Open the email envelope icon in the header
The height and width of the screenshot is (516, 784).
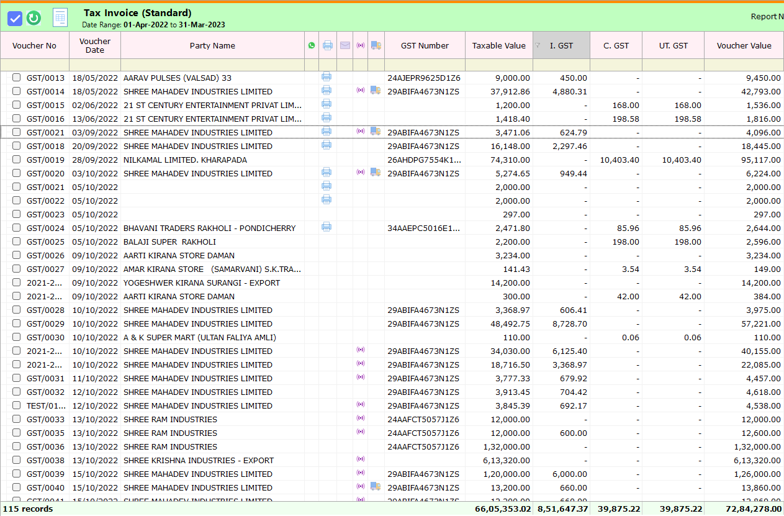pos(345,45)
